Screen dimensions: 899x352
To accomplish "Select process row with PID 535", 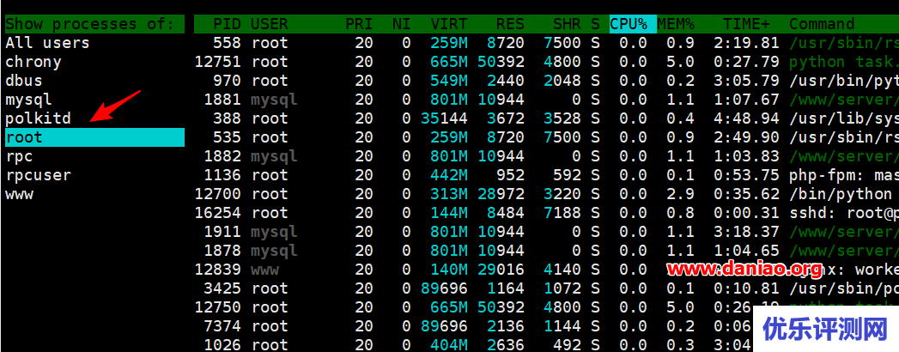I will (546, 137).
